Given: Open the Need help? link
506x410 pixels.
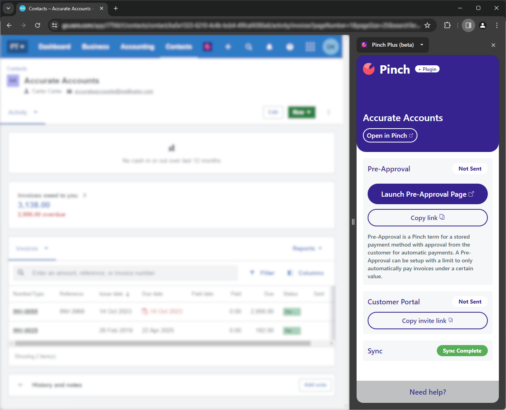Looking at the screenshot, I should point(427,392).
